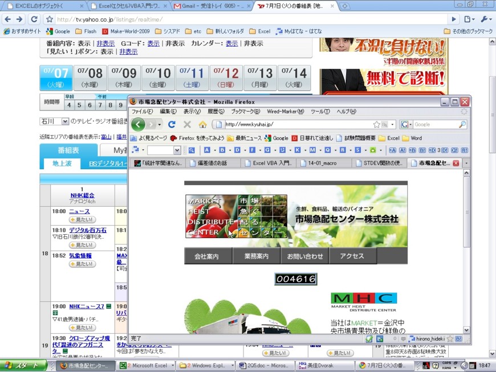Open 石川 region dropdown on Yahoo TV
Screen dimensions: 496x372
[65, 121]
